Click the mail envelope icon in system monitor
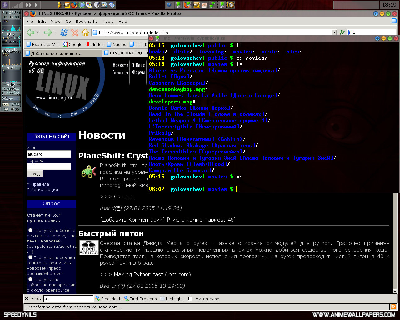Screen dimensions: 400x320 pos(6,104)
